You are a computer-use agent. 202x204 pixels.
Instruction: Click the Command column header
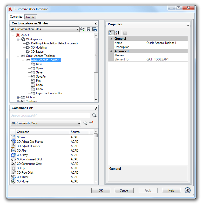point(42,132)
